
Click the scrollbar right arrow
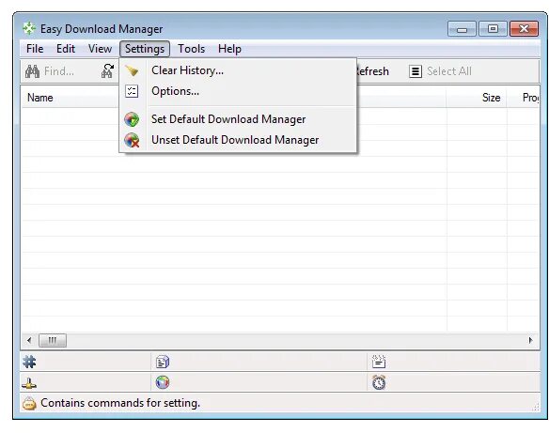click(530, 340)
